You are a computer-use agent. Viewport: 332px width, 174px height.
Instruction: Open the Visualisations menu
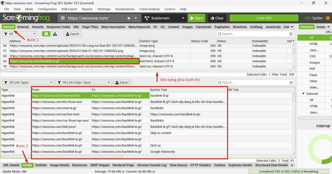tap(125, 9)
